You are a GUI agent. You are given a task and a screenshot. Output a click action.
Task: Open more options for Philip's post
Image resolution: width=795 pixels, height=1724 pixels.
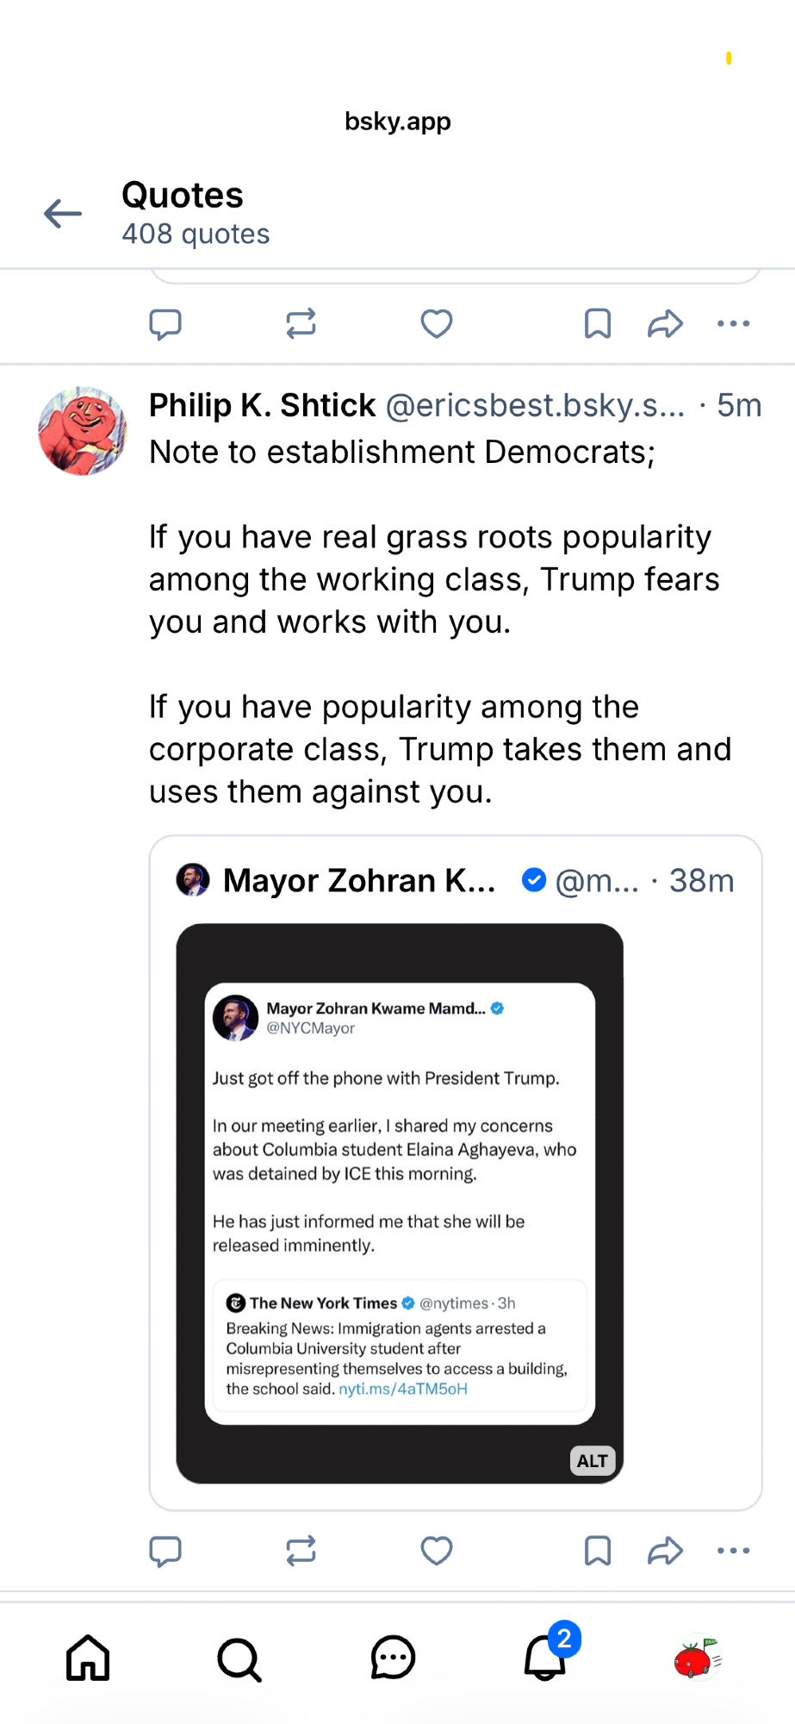point(733,1551)
